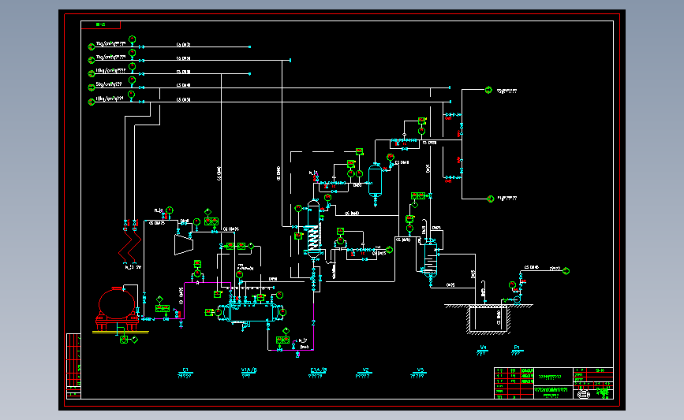The height and width of the screenshot is (420, 684).
Task: Click the pump symbol P1 beside the pit
Action: point(517,299)
